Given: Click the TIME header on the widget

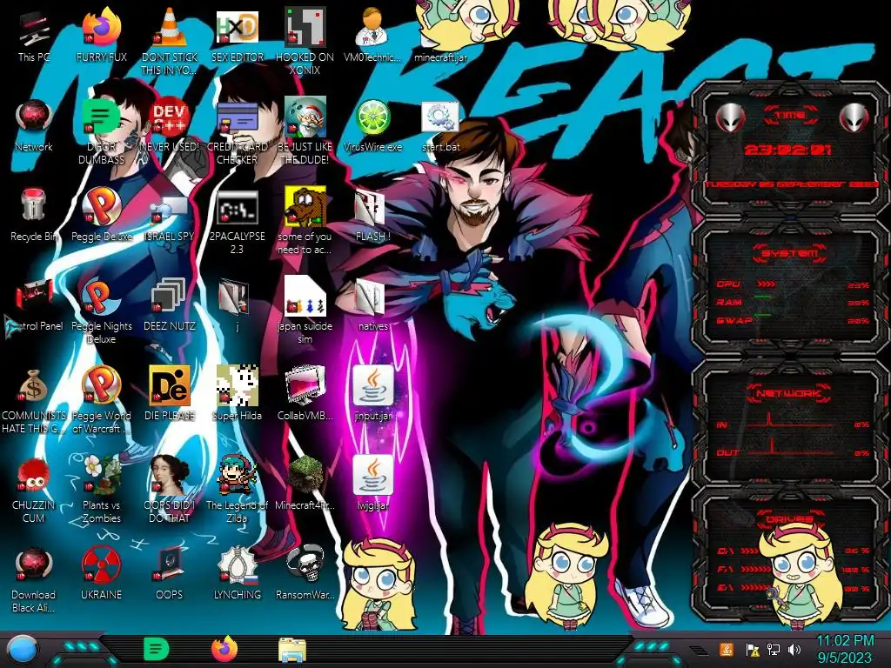Looking at the screenshot, I should coord(790,116).
